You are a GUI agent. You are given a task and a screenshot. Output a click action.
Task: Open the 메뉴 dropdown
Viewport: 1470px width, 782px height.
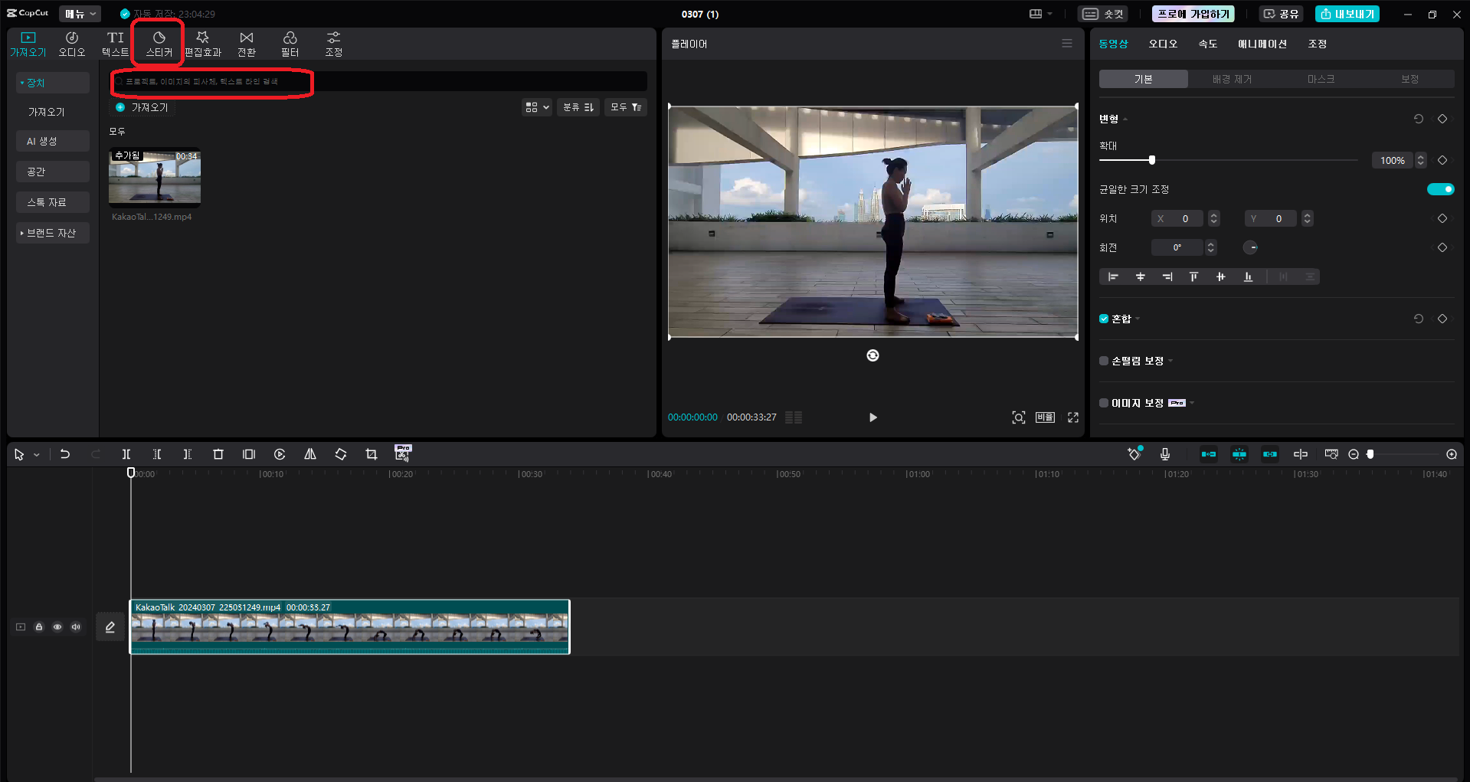pyautogui.click(x=80, y=14)
